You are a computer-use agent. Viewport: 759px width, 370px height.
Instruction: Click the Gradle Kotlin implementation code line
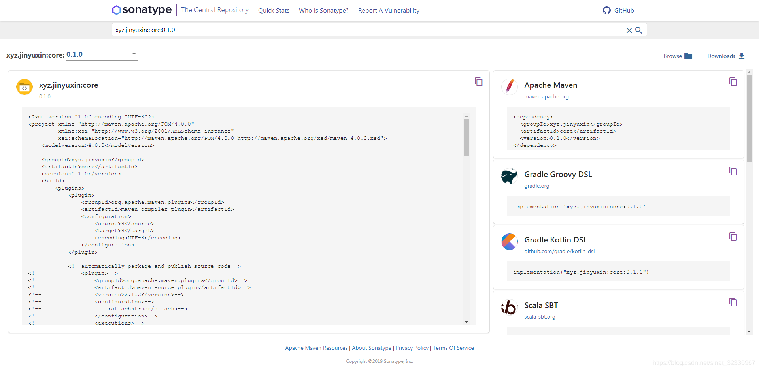(x=581, y=272)
